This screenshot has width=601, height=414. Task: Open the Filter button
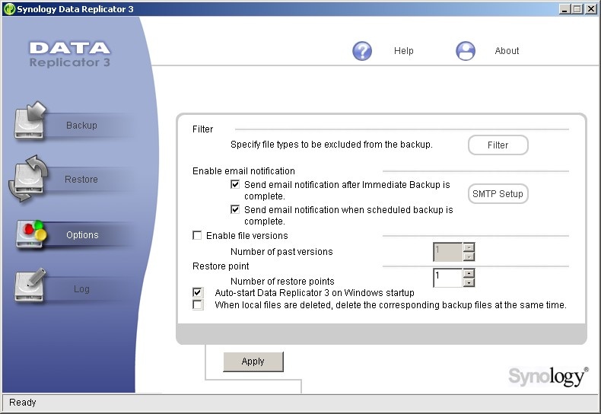(x=498, y=145)
